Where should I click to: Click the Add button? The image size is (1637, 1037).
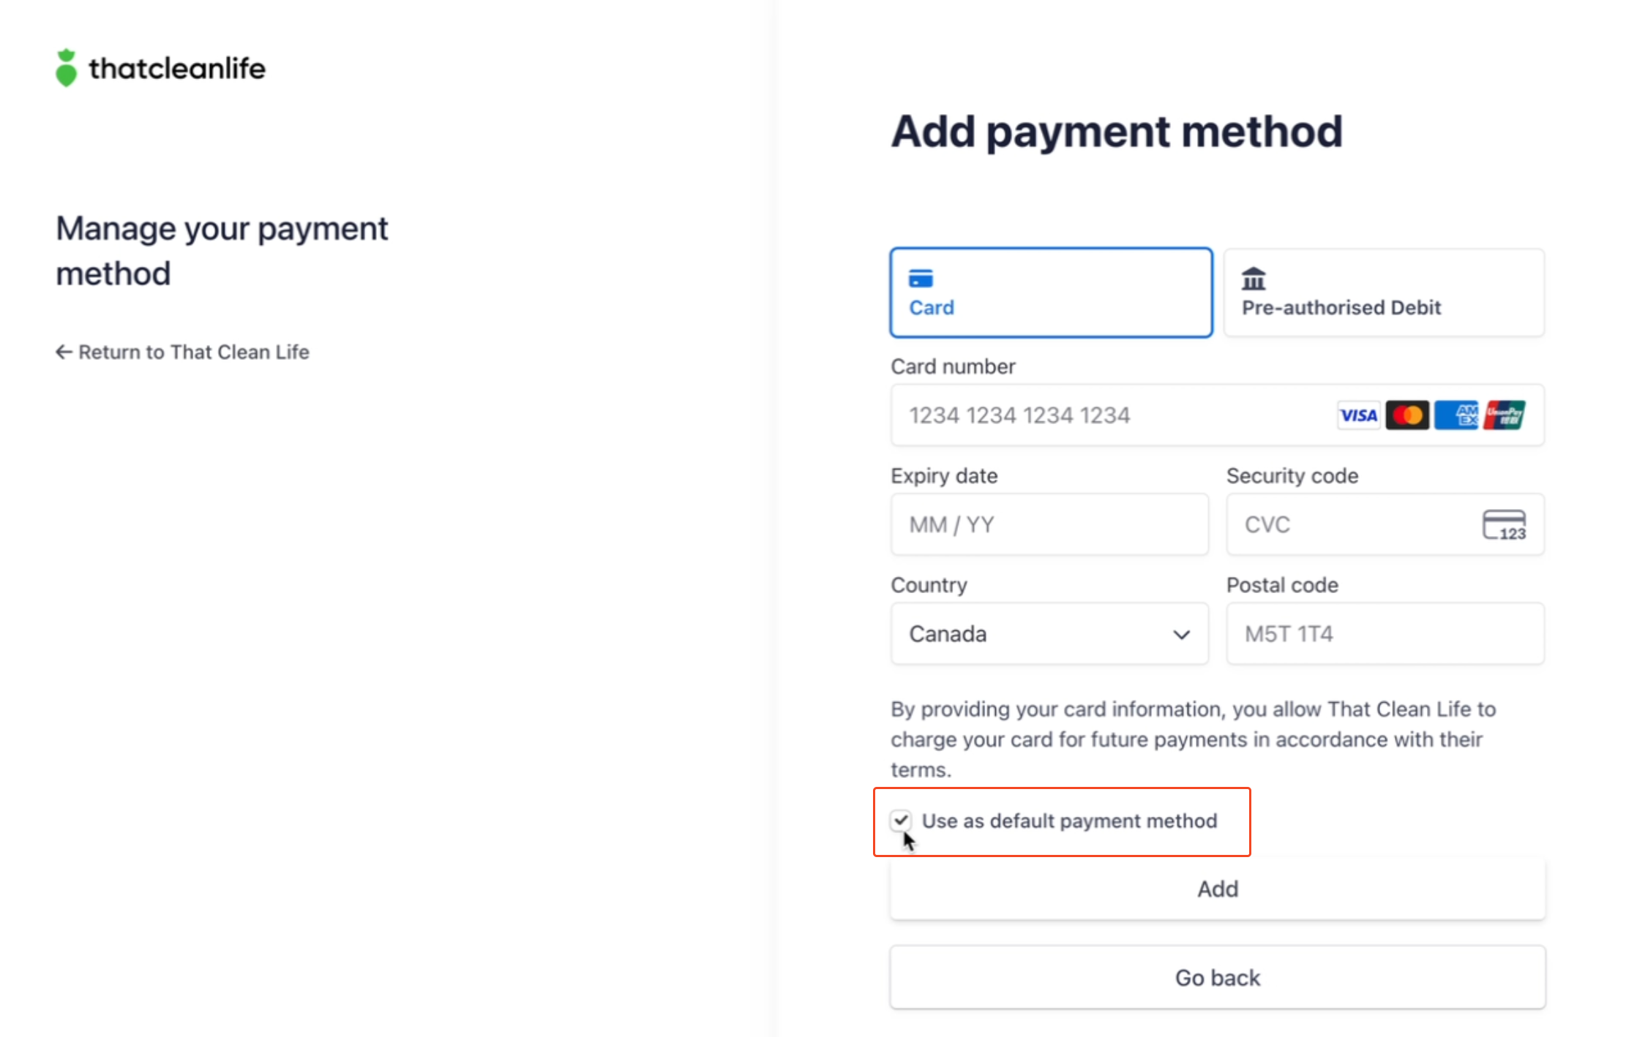[x=1218, y=889]
